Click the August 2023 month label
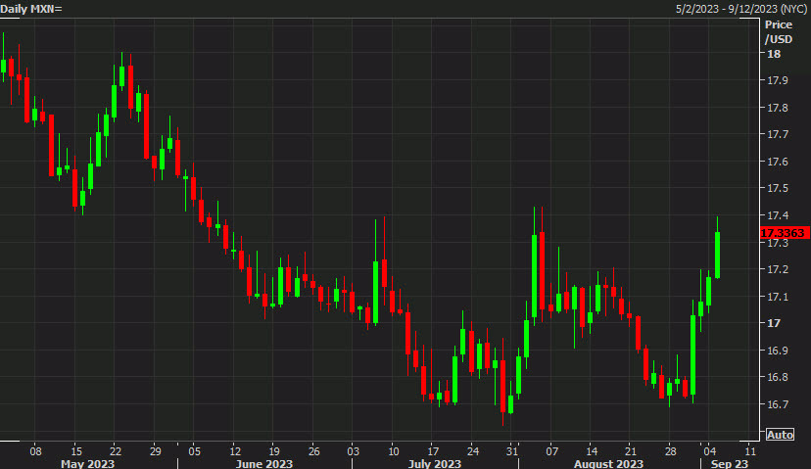The width and height of the screenshot is (811, 469). point(610,463)
